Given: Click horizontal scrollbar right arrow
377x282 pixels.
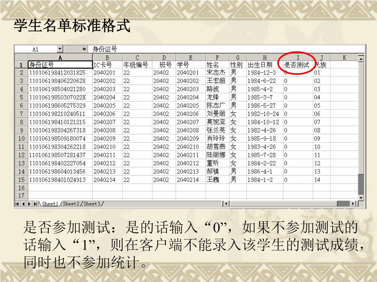Looking at the screenshot, I should [353, 204].
